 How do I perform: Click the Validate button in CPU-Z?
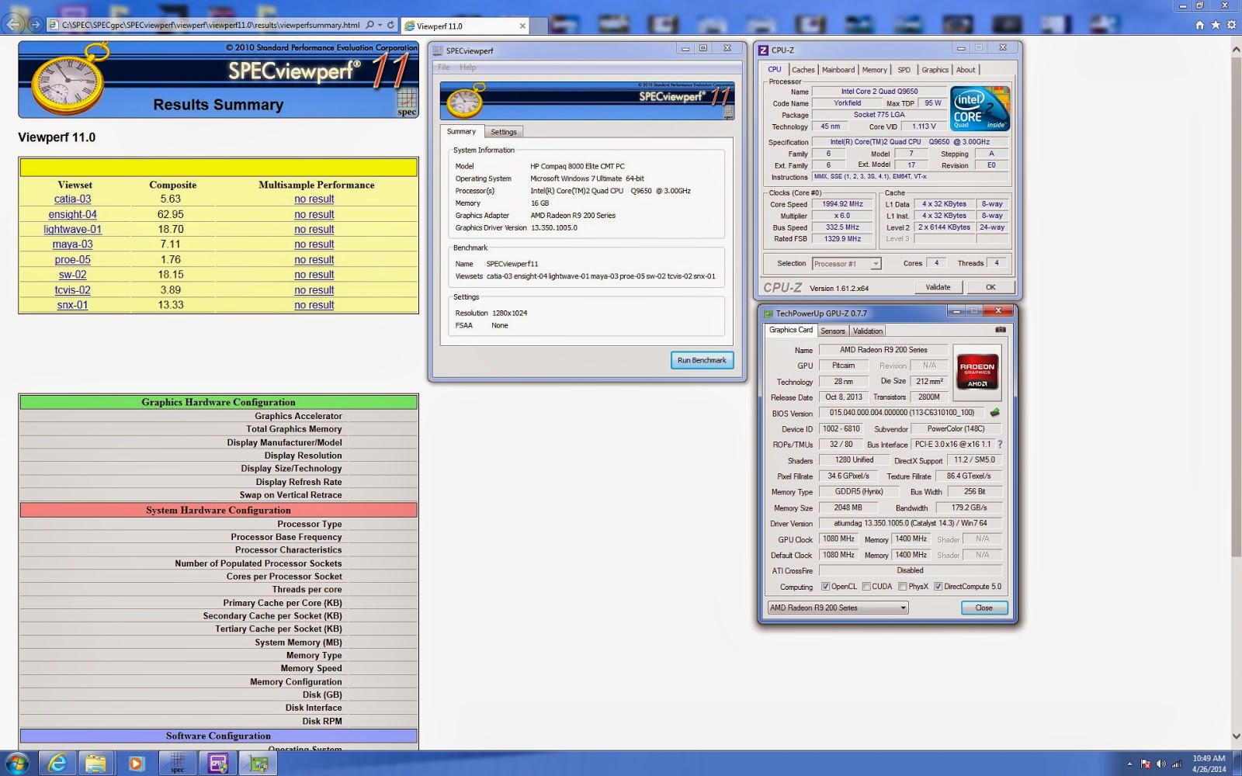coord(938,287)
